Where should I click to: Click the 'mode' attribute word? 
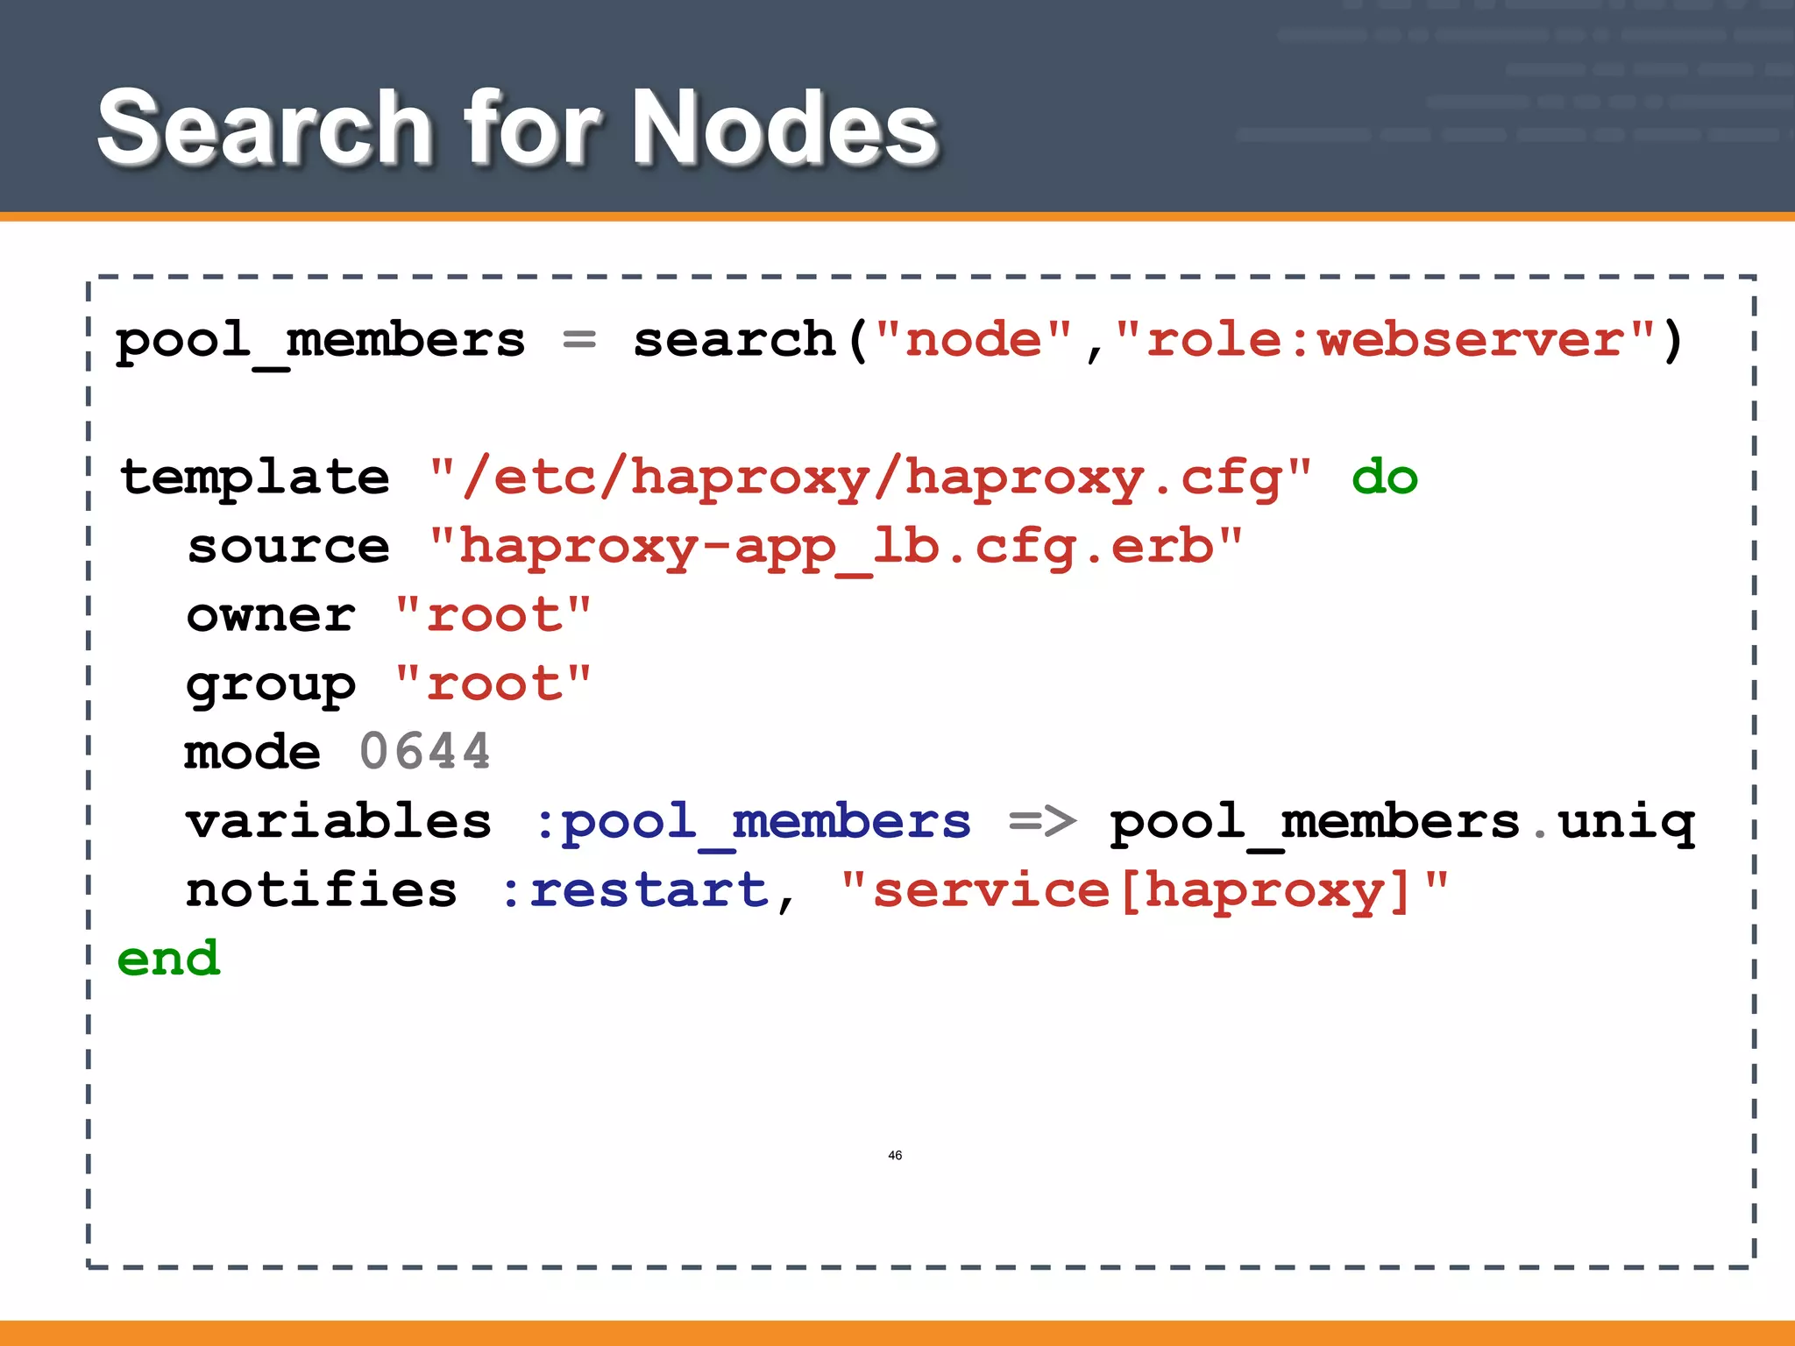click(x=252, y=751)
